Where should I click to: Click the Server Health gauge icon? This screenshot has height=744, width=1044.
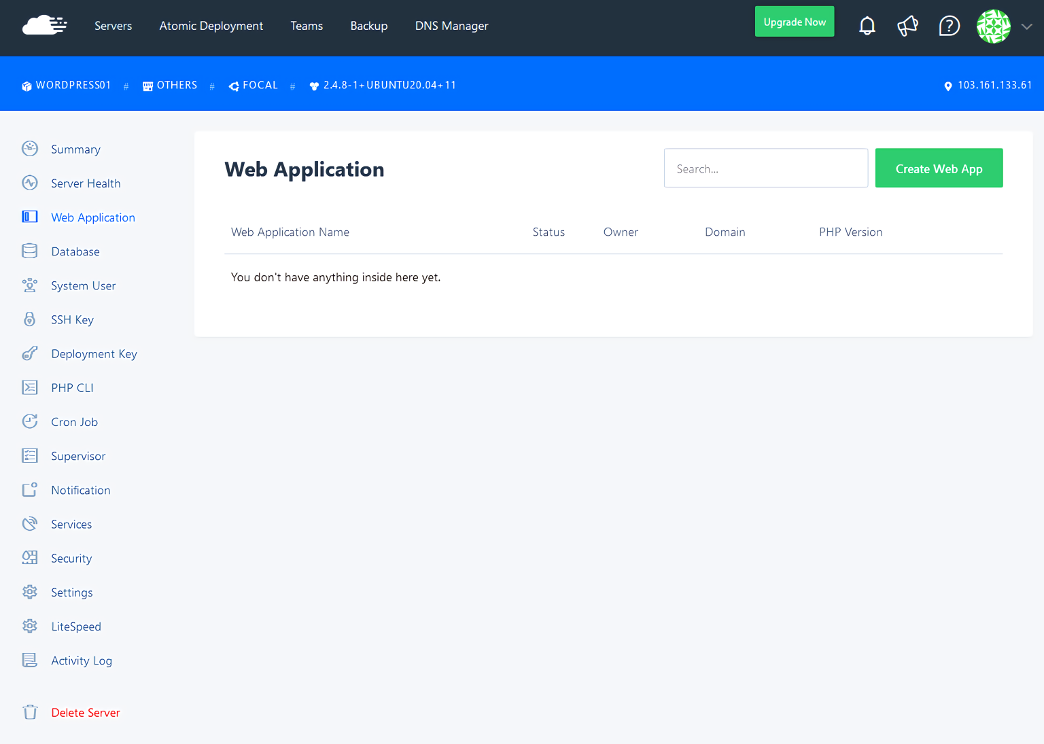click(x=30, y=183)
